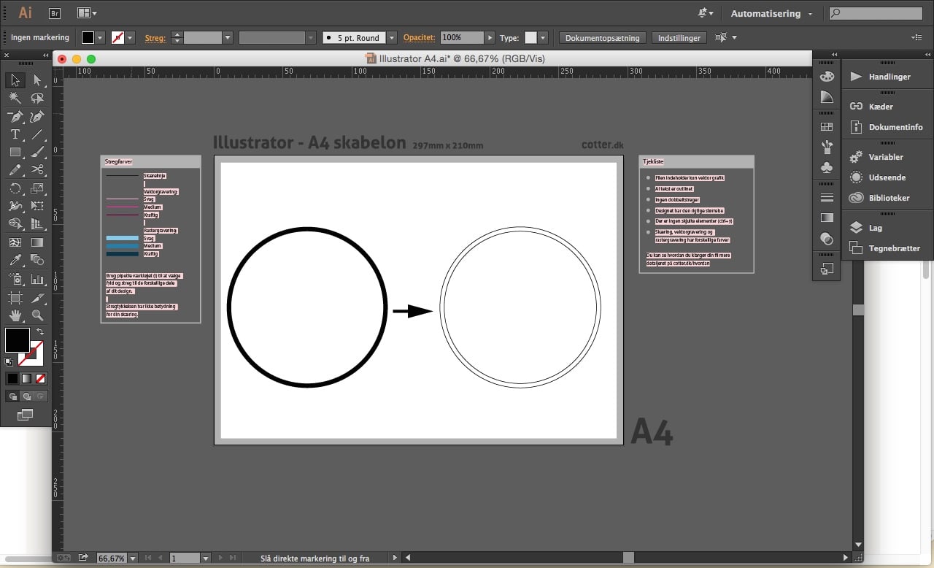Select the Mesh tool
934x568 pixels.
click(x=15, y=242)
